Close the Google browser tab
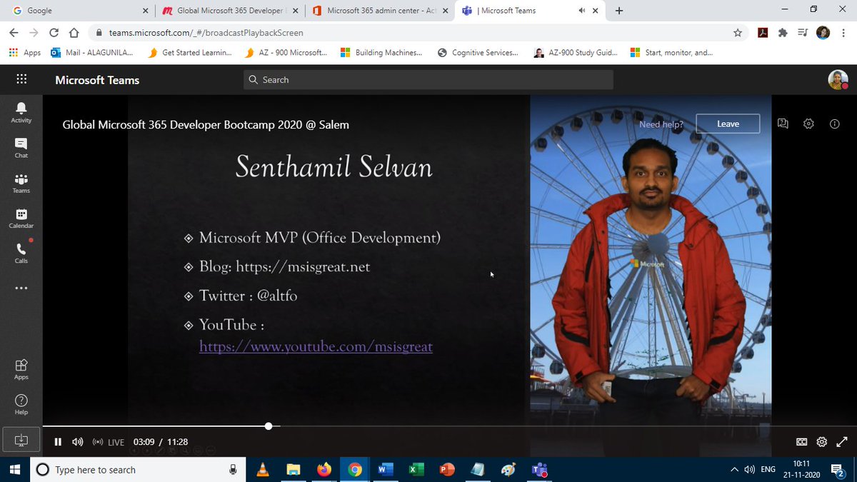This screenshot has width=857, height=482. click(145, 11)
